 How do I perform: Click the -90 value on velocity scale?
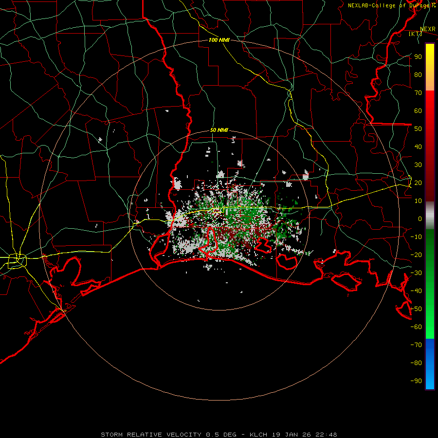point(416,381)
